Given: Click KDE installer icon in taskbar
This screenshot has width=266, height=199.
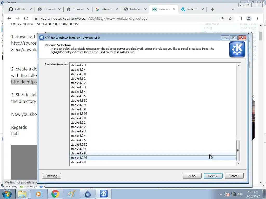Looking at the screenshot, I should pyautogui.click(x=104, y=194).
